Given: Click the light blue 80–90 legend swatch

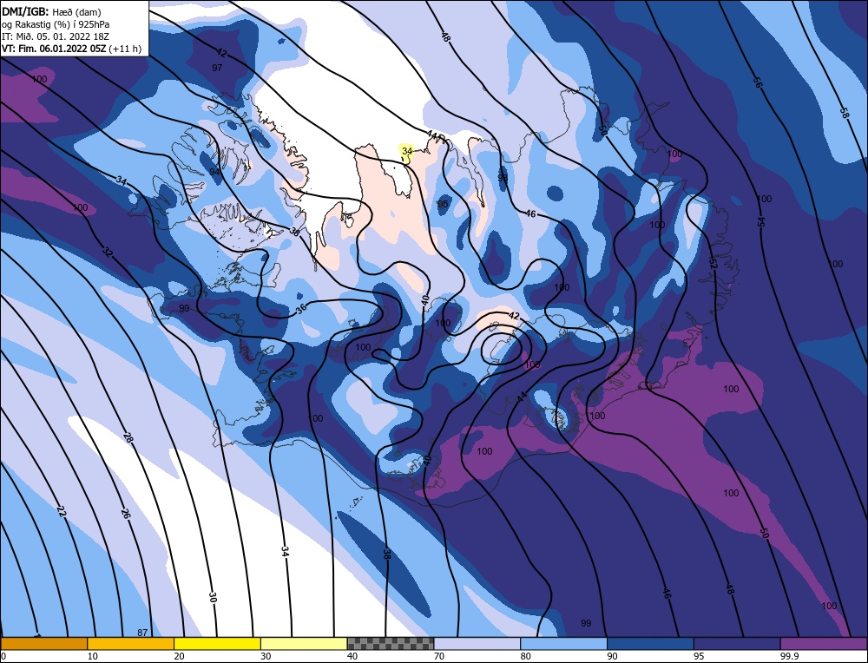Looking at the screenshot, I should tap(563, 643).
